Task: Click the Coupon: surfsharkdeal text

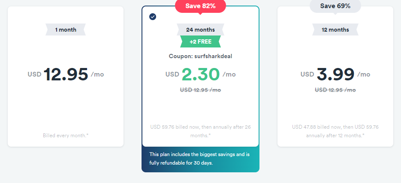Action: point(201,56)
